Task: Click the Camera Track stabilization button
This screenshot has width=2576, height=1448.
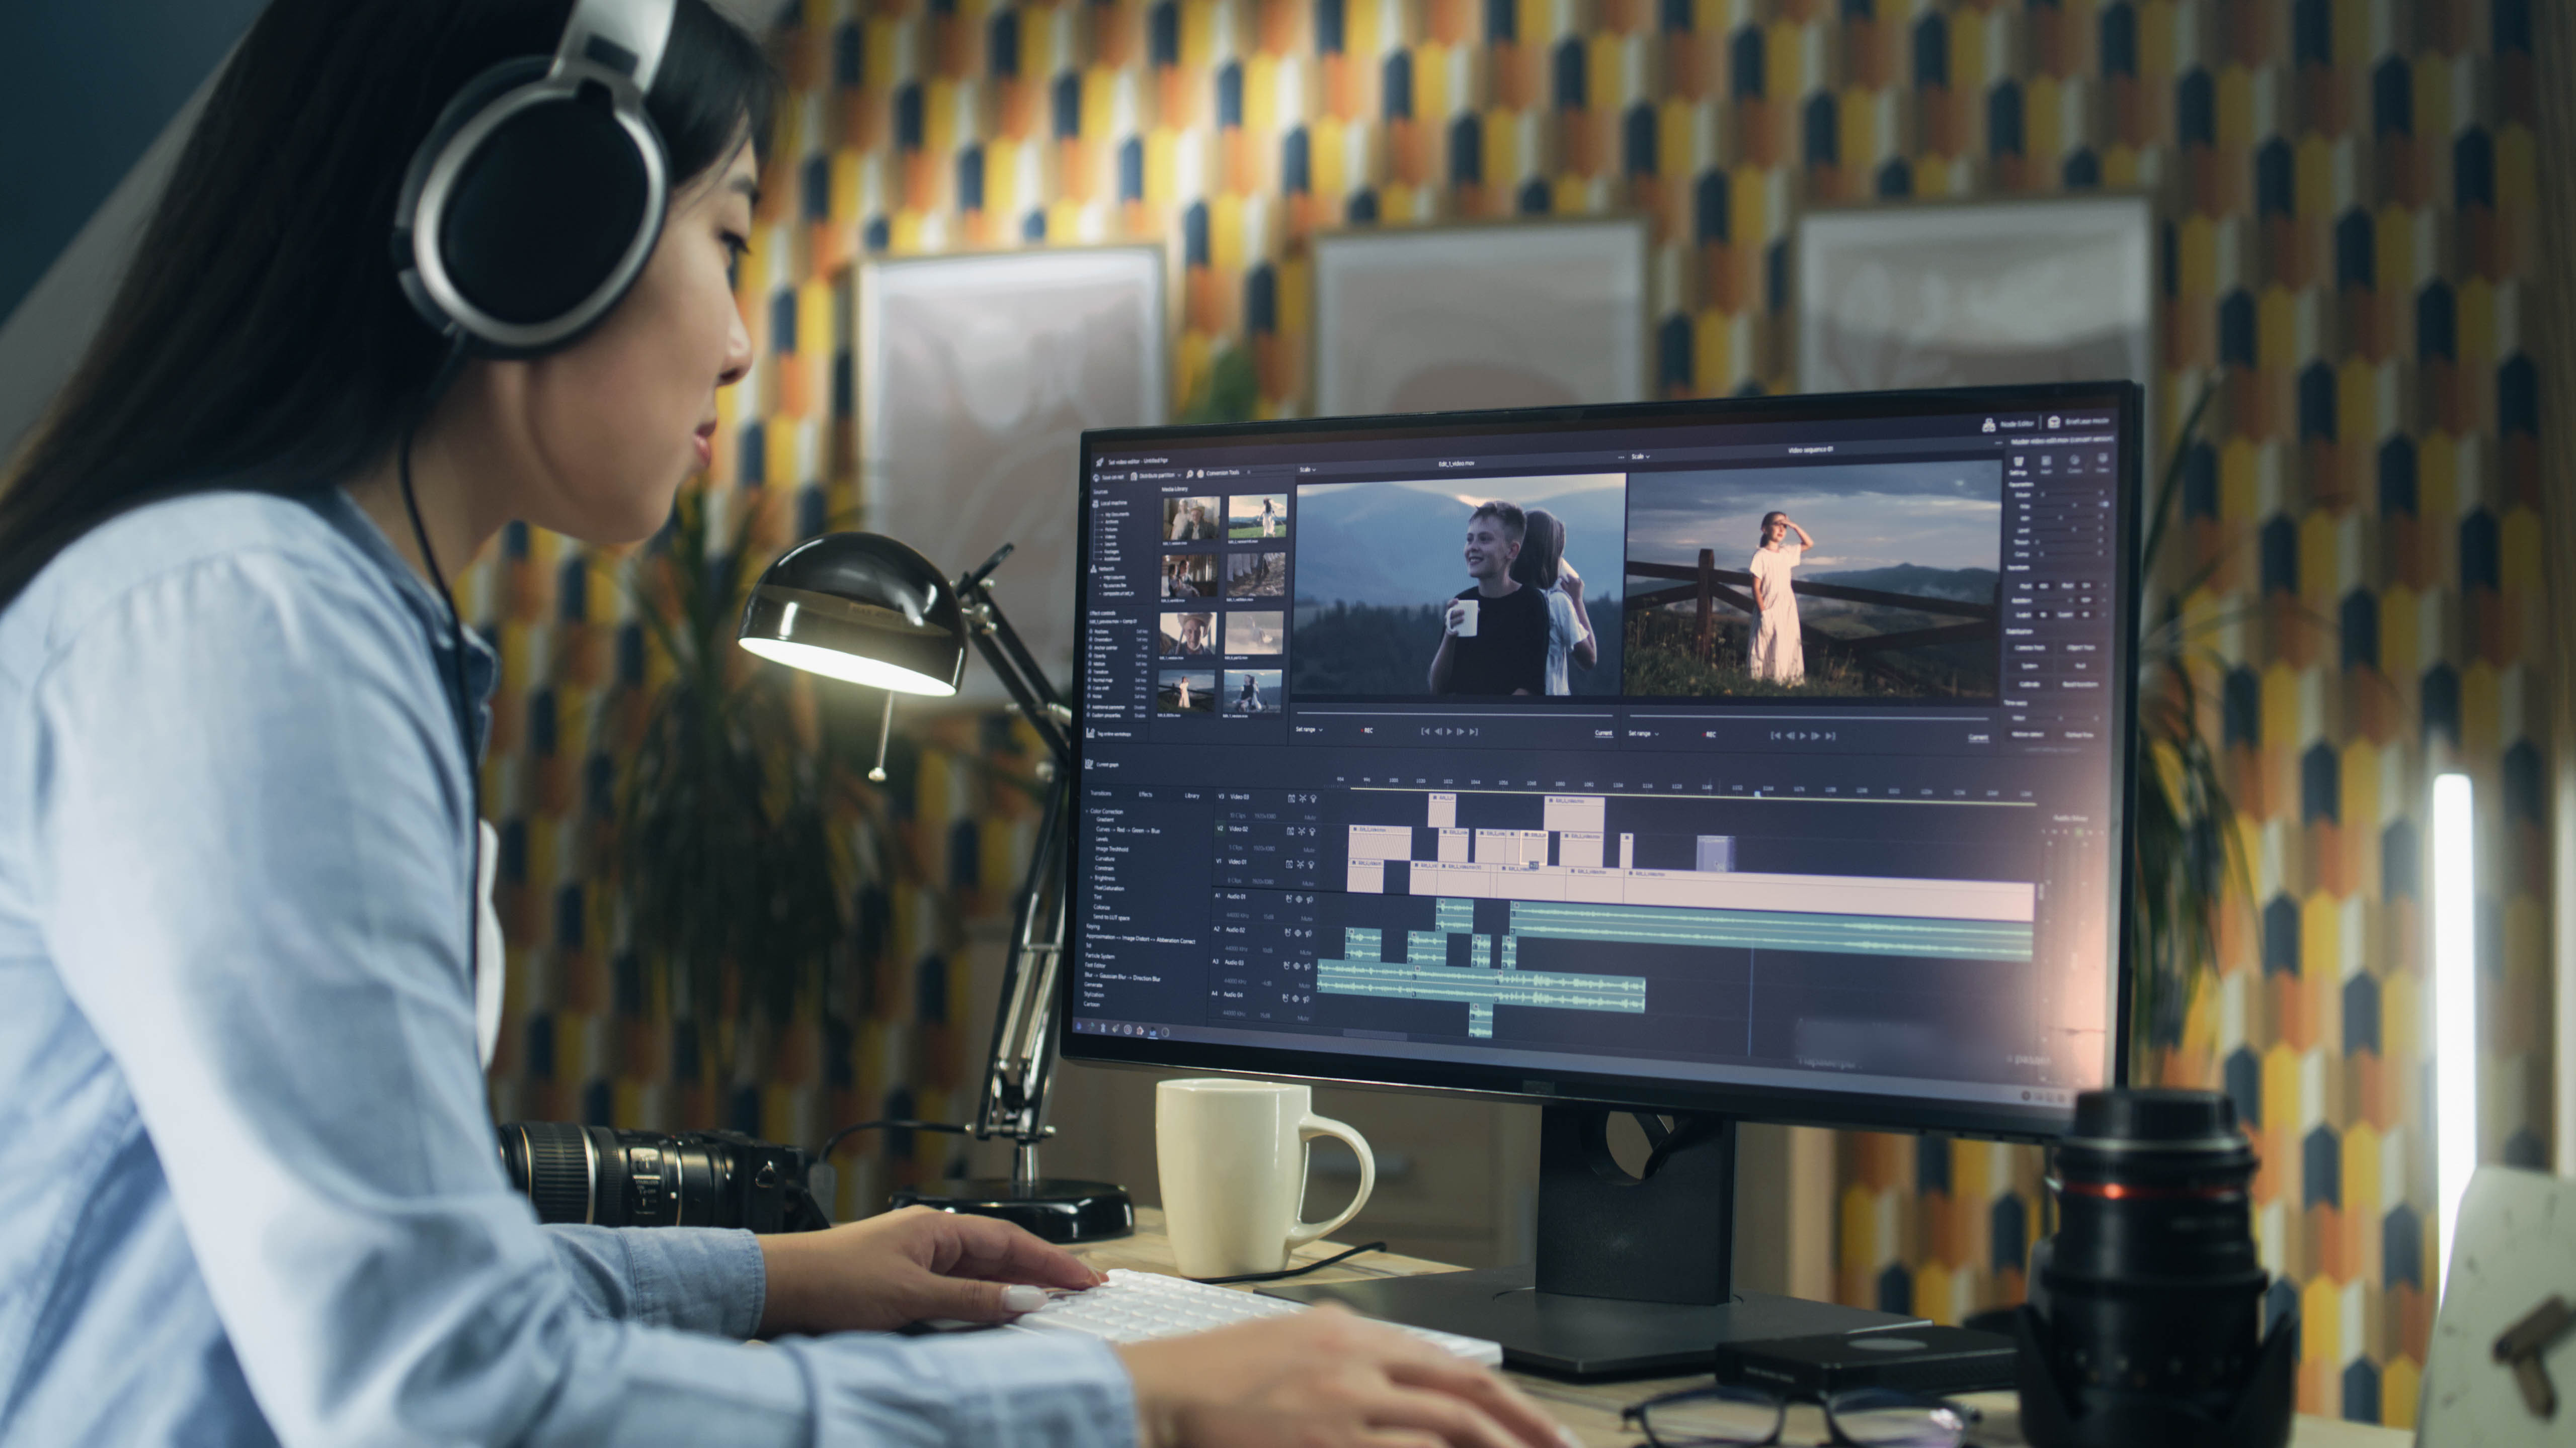Action: pos(2030,648)
